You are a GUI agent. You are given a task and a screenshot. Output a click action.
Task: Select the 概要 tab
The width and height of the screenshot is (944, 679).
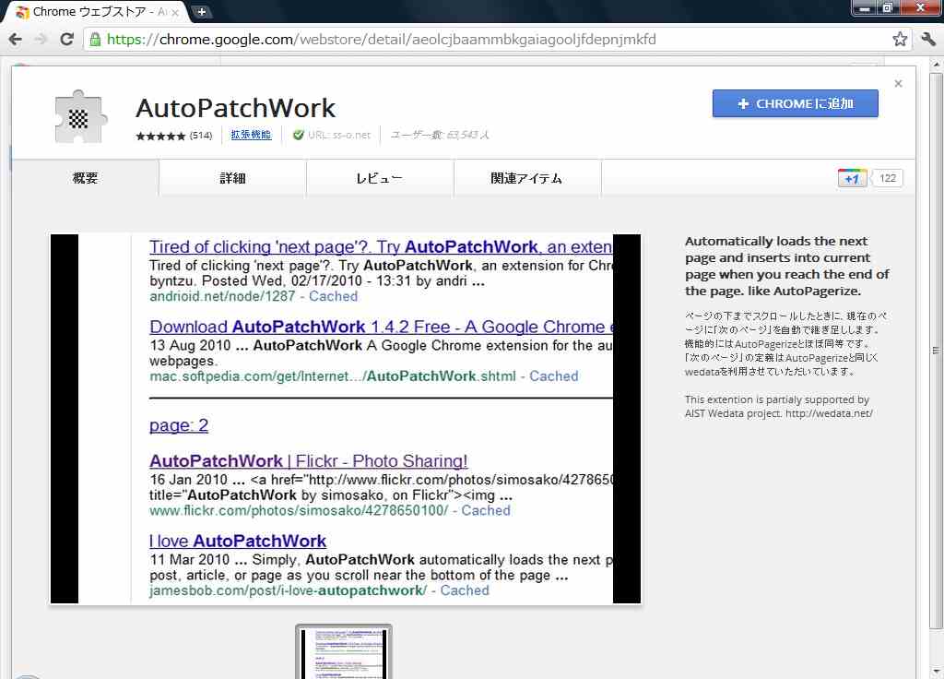[85, 178]
